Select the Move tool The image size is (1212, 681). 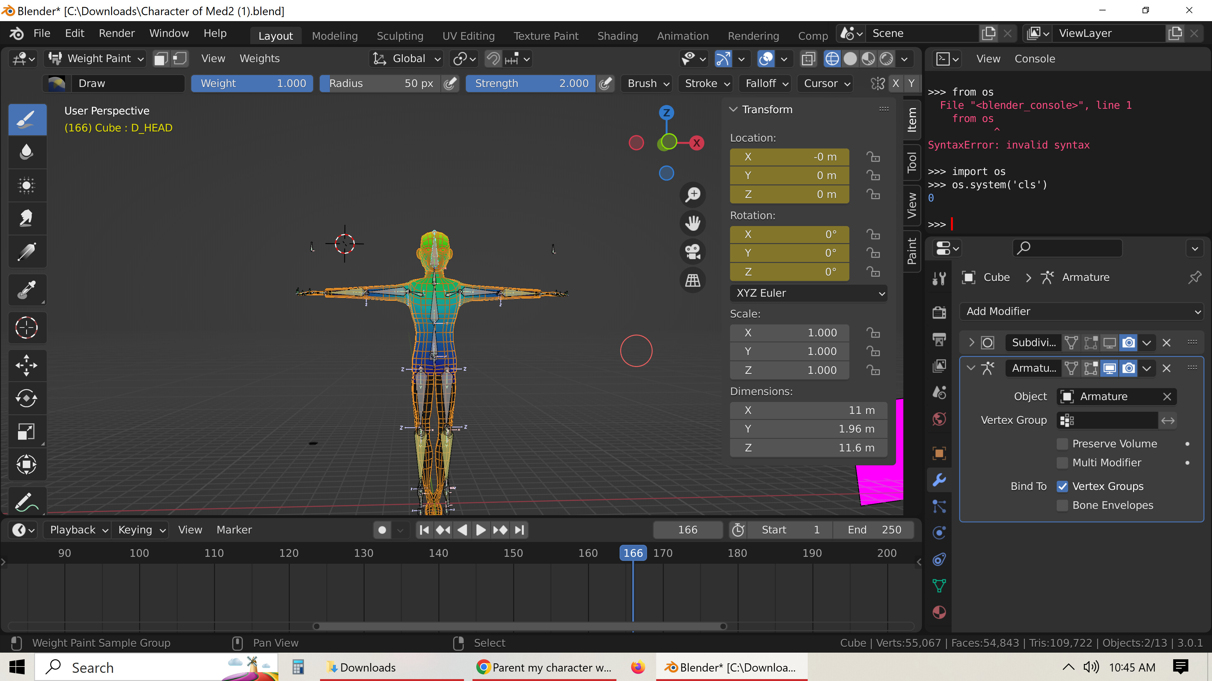pyautogui.click(x=27, y=365)
